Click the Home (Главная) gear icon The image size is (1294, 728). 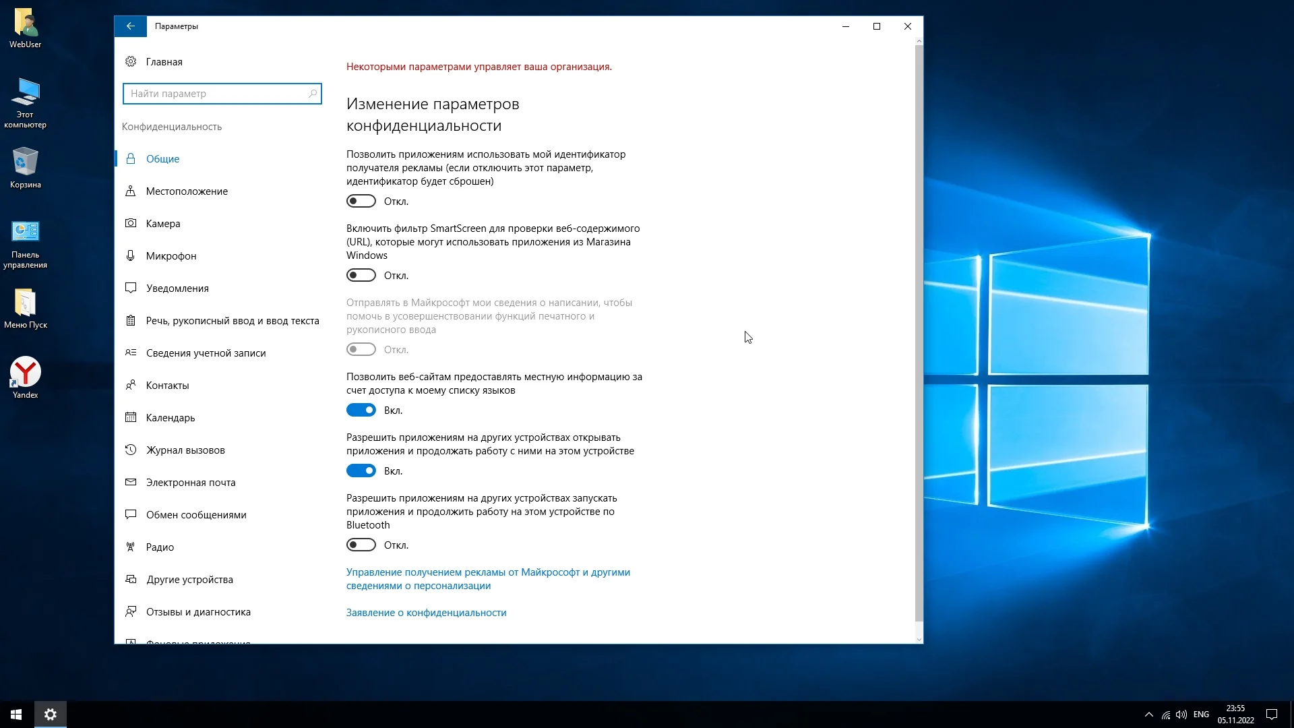pyautogui.click(x=131, y=61)
